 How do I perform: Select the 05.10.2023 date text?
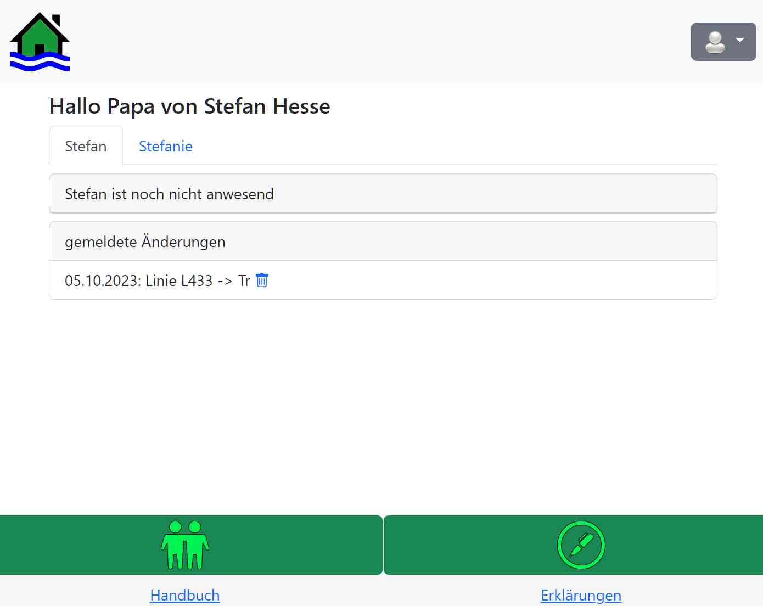click(x=102, y=280)
